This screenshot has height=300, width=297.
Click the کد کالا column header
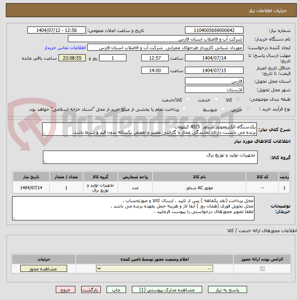point(262,177)
